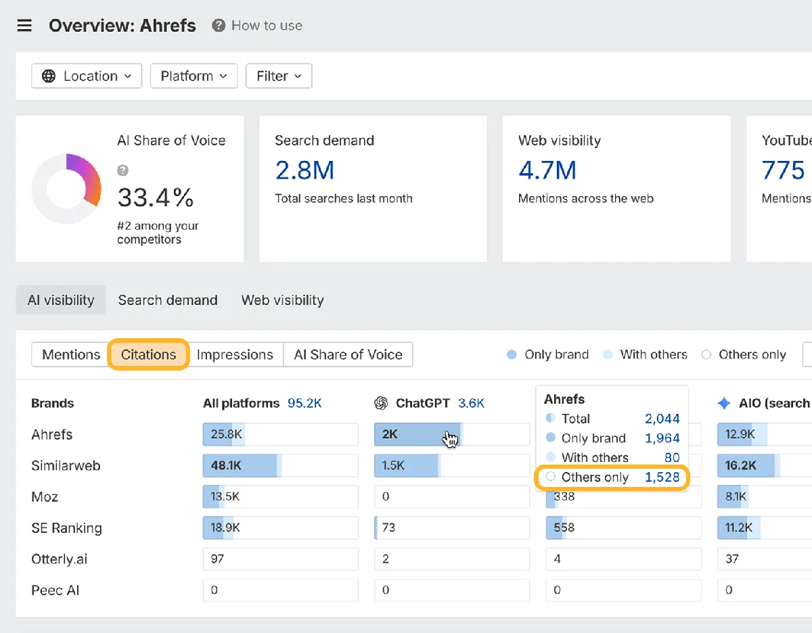Click the All platforms 95.2K total

304,403
